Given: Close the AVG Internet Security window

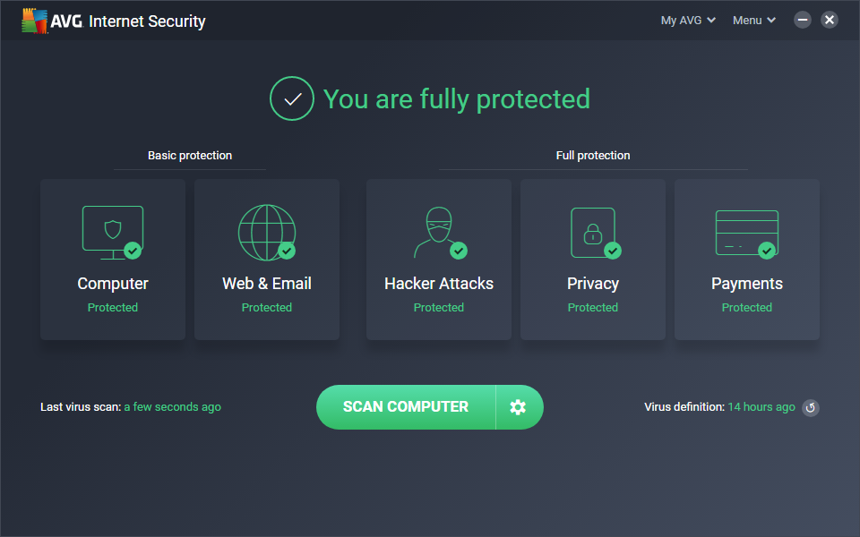Looking at the screenshot, I should coord(830,21).
